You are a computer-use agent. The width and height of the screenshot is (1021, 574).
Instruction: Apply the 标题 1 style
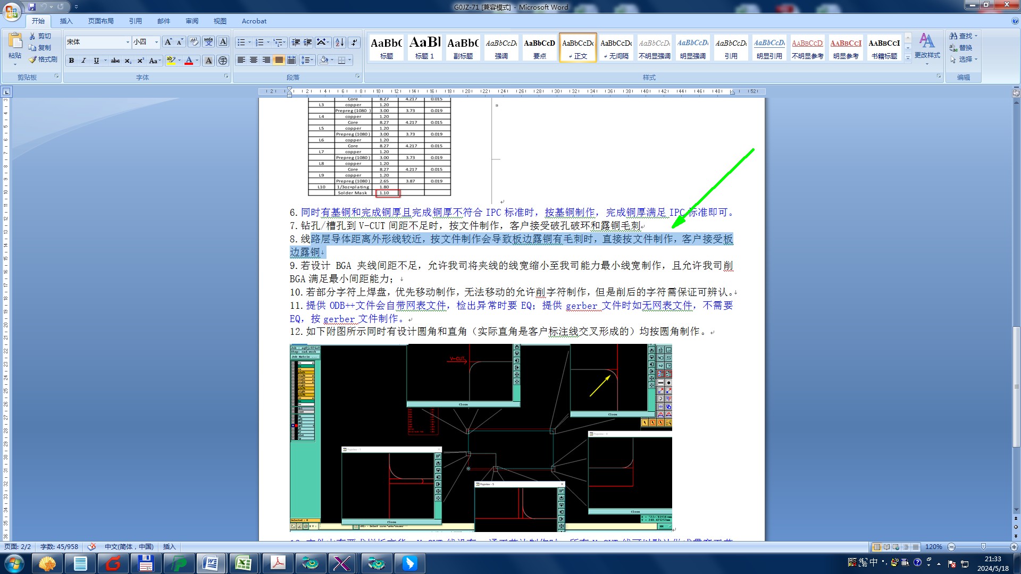pos(424,48)
